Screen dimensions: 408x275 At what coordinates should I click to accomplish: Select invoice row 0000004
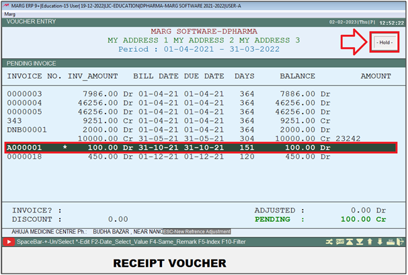point(200,103)
